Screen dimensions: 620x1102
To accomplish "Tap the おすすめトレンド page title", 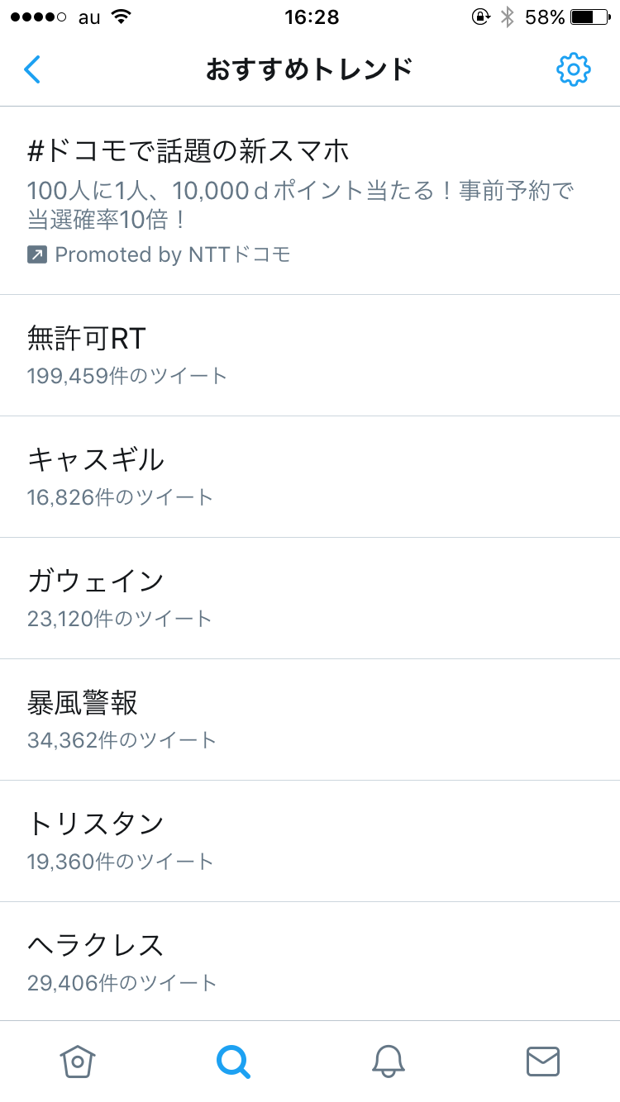I will [x=309, y=70].
